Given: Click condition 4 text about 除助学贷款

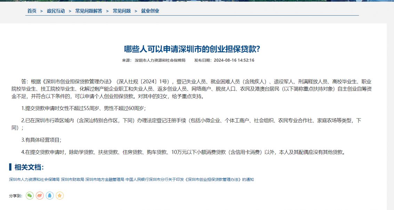Looking at the screenshot, I should pyautogui.click(x=183, y=152).
